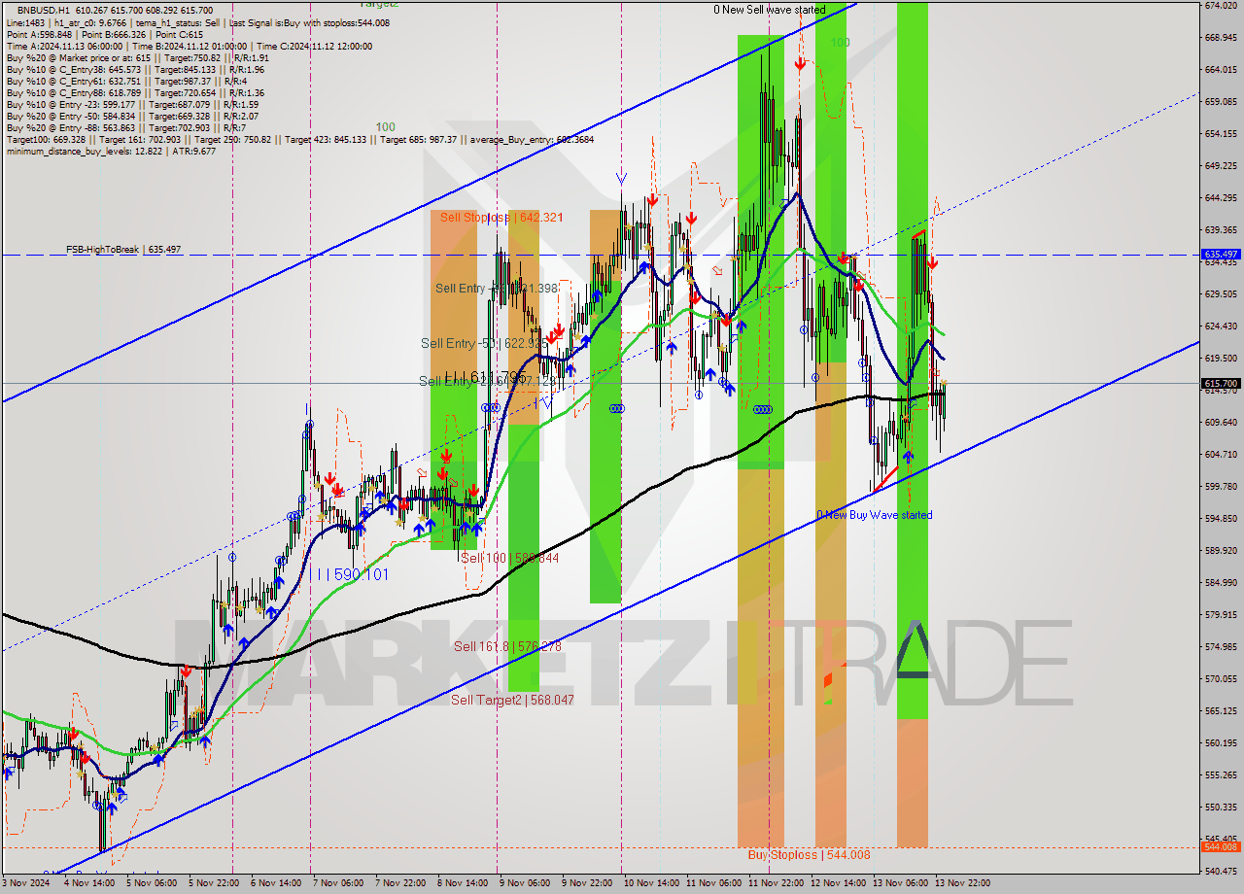The image size is (1244, 894).
Task: Click the 'Line:1483 | h1_atr_c0' info line
Action: (198, 22)
